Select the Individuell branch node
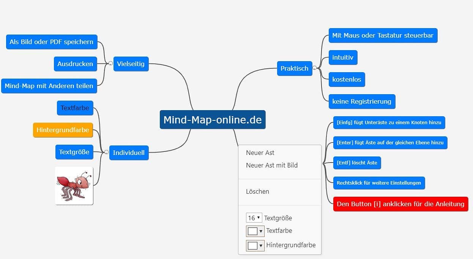Image resolution: width=473 pixels, height=259 pixels. 129,153
